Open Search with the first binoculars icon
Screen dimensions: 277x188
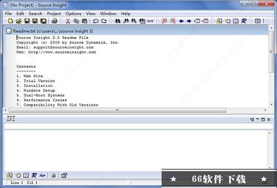tap(117, 21)
